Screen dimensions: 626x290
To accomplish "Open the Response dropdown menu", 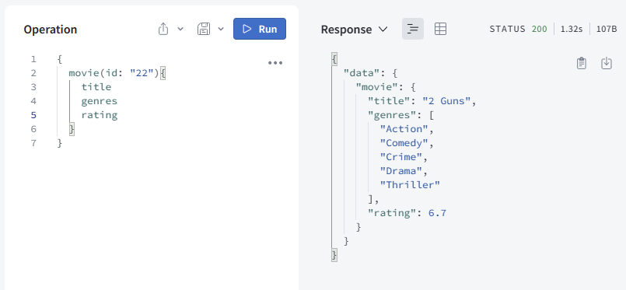I will [354, 29].
